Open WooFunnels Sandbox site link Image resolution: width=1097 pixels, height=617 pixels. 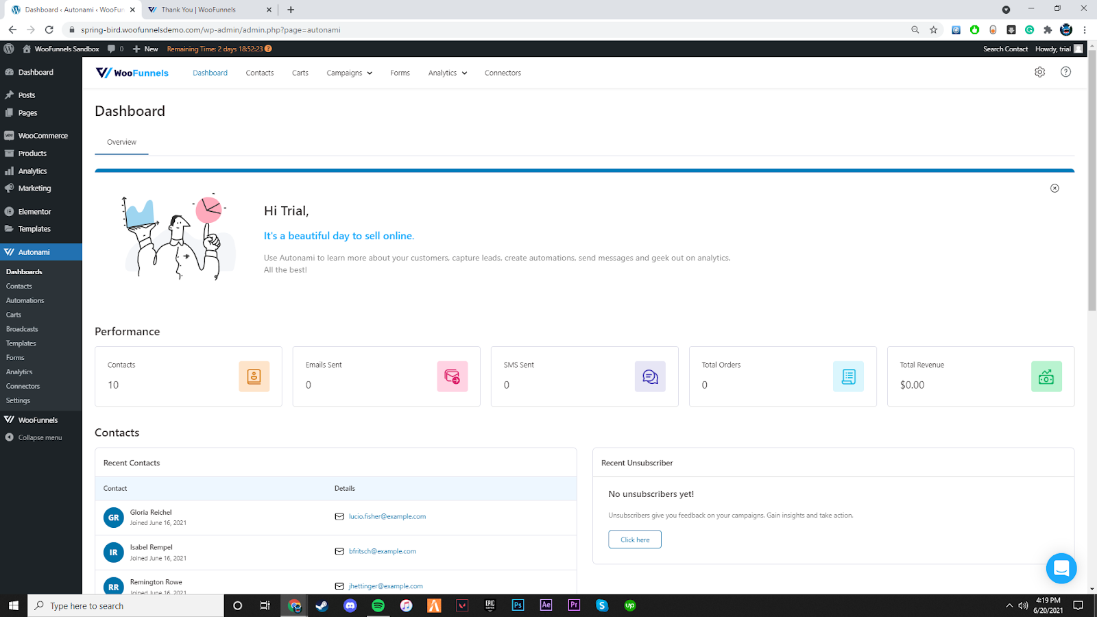pyautogui.click(x=61, y=49)
